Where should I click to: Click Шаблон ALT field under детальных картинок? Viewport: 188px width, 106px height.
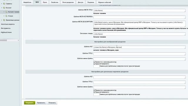coord(140,77)
